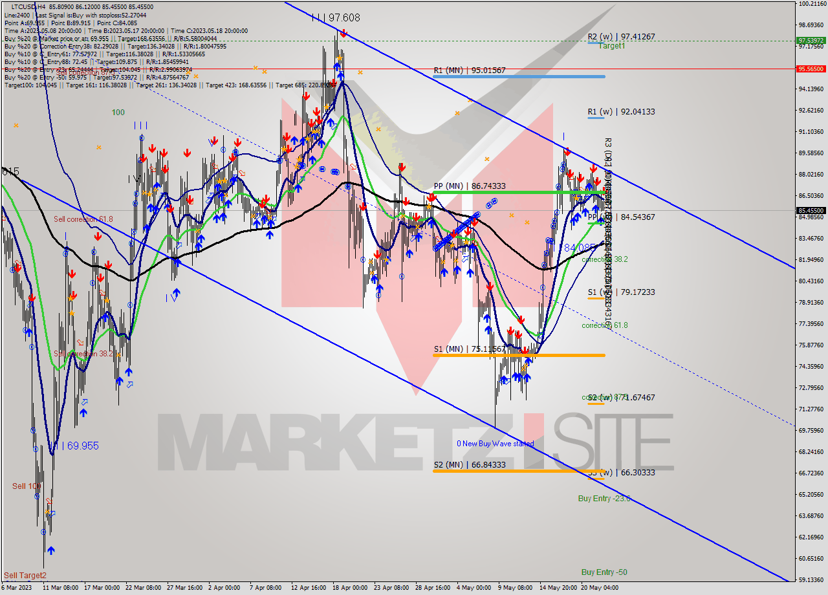Click the 'Sell Target2' label
828x595 pixels.
tap(25, 575)
